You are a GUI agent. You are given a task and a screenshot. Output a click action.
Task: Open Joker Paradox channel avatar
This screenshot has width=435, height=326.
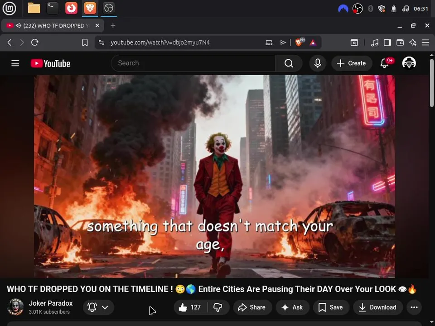(15, 307)
